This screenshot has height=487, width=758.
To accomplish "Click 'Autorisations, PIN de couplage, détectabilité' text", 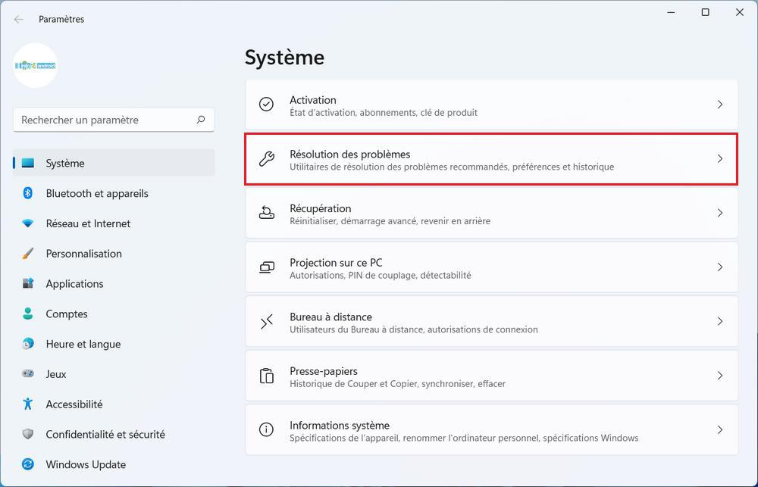I will (380, 275).
